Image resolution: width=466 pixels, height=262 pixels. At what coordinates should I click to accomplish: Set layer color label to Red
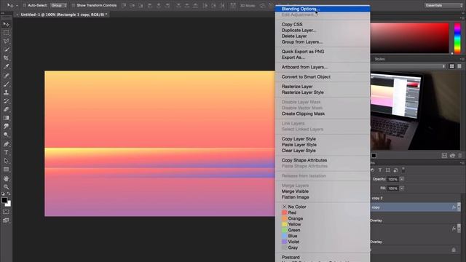point(323,213)
